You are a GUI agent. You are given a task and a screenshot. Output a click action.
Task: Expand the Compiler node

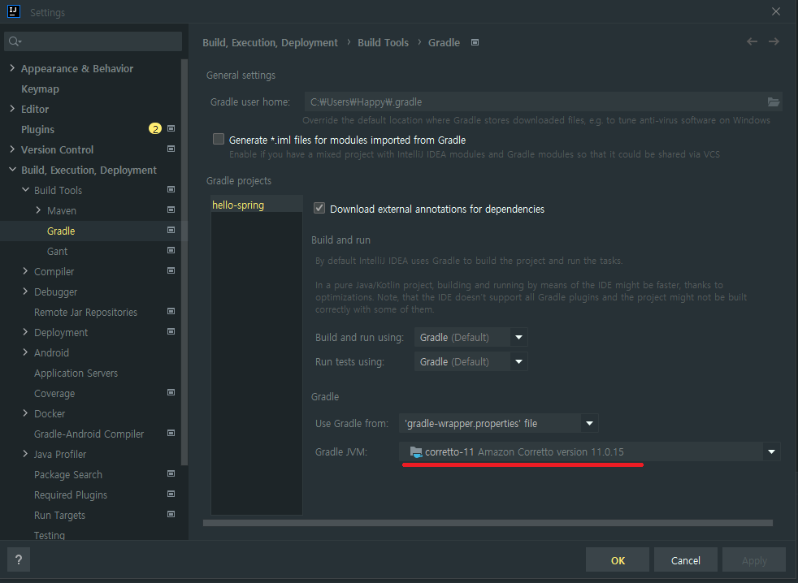click(25, 271)
